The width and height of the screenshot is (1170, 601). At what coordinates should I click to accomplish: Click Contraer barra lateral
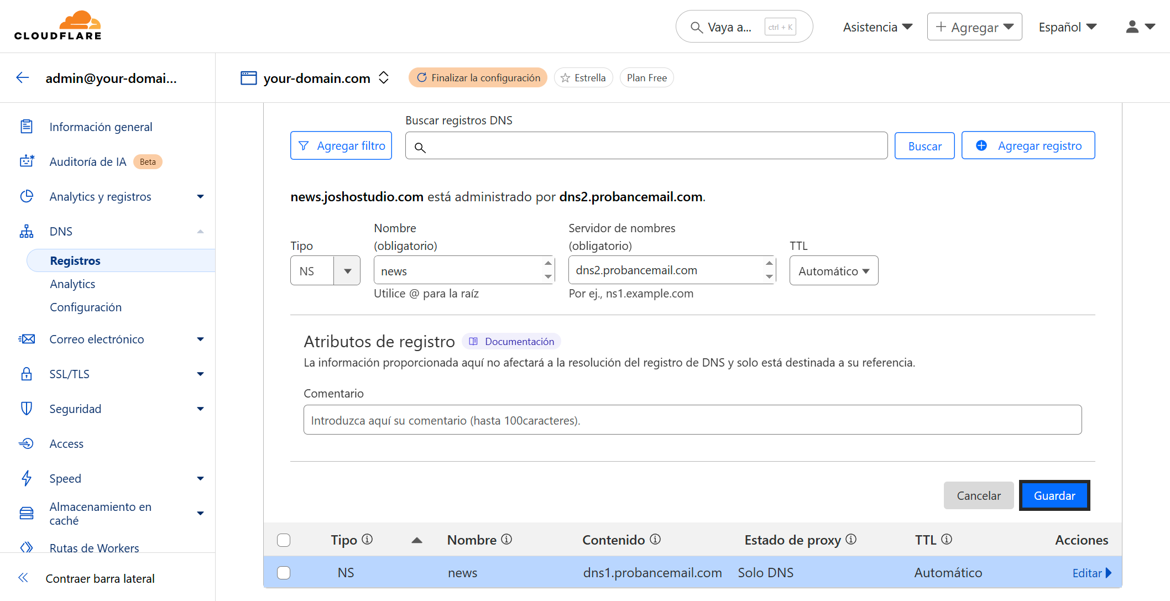coord(100,578)
